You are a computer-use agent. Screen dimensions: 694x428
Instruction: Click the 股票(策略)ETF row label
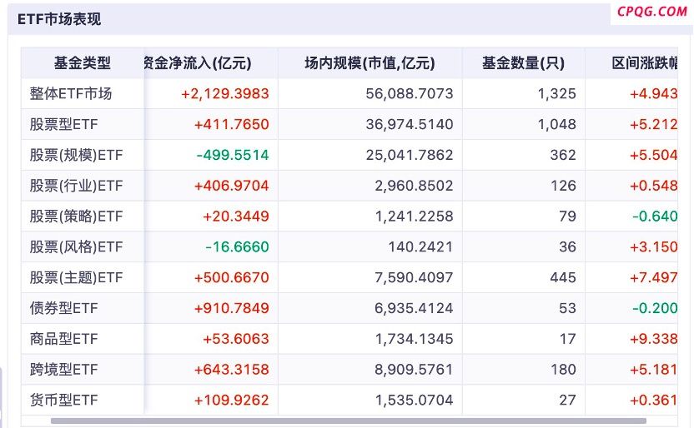click(x=76, y=216)
